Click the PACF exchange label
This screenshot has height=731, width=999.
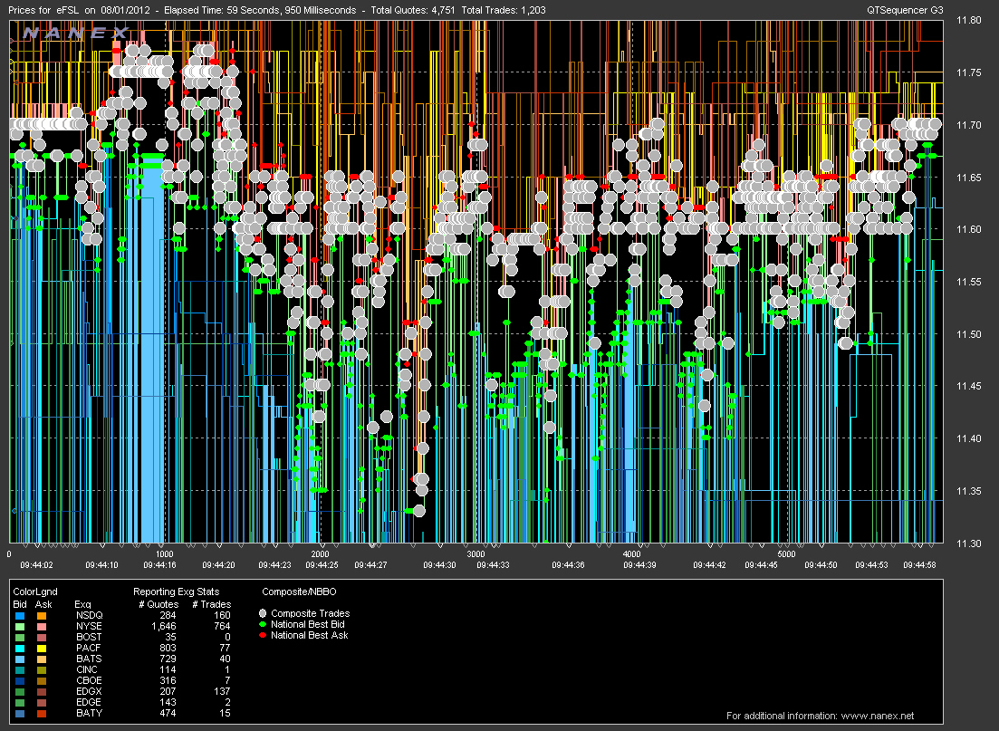click(x=89, y=649)
